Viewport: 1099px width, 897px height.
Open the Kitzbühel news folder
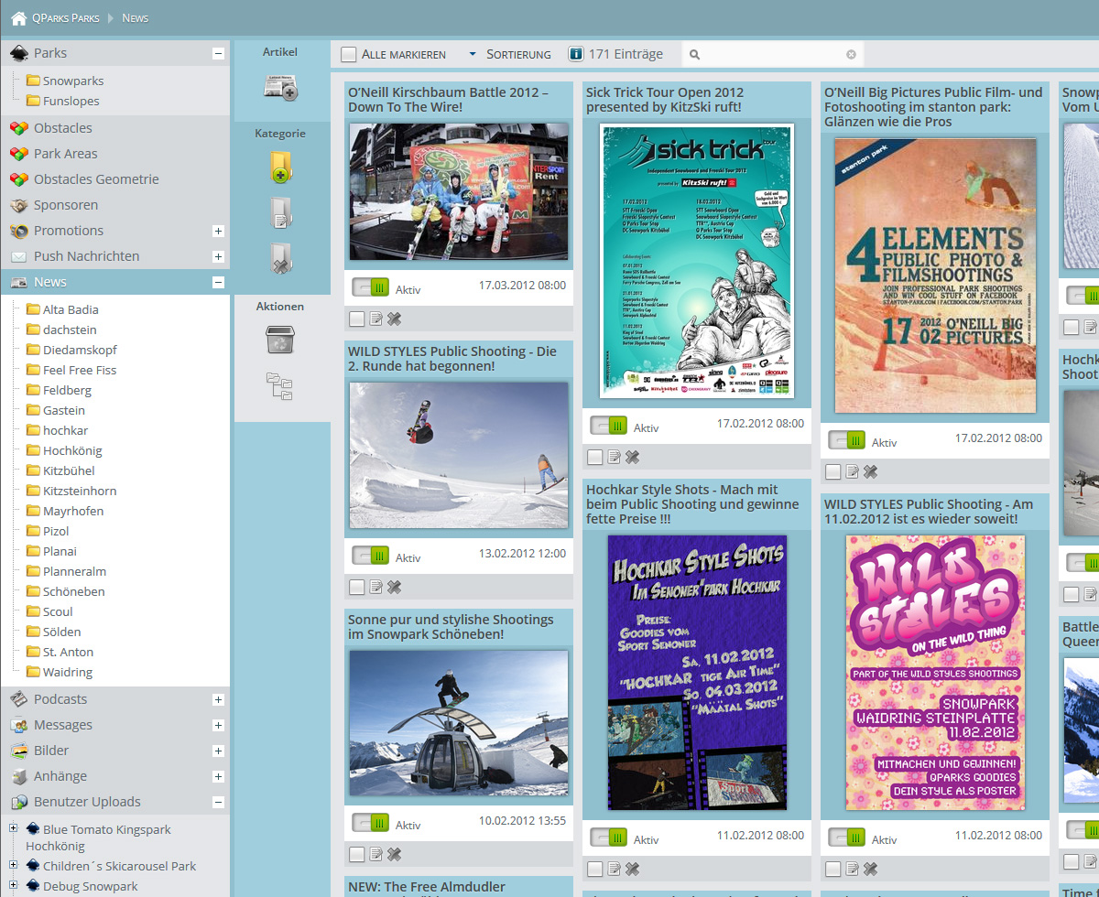69,470
